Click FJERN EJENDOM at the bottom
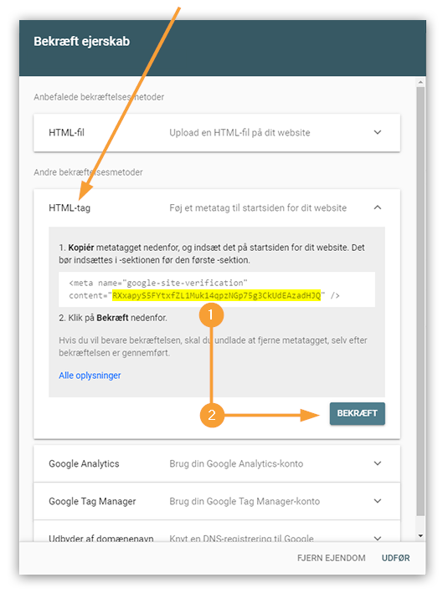The width and height of the screenshot is (448, 598). point(331,558)
